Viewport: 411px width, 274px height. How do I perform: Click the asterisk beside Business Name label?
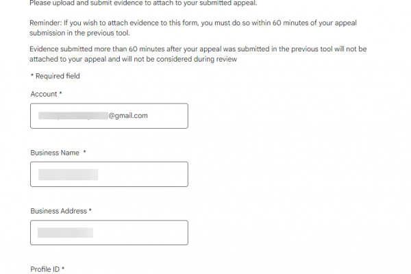click(x=84, y=153)
